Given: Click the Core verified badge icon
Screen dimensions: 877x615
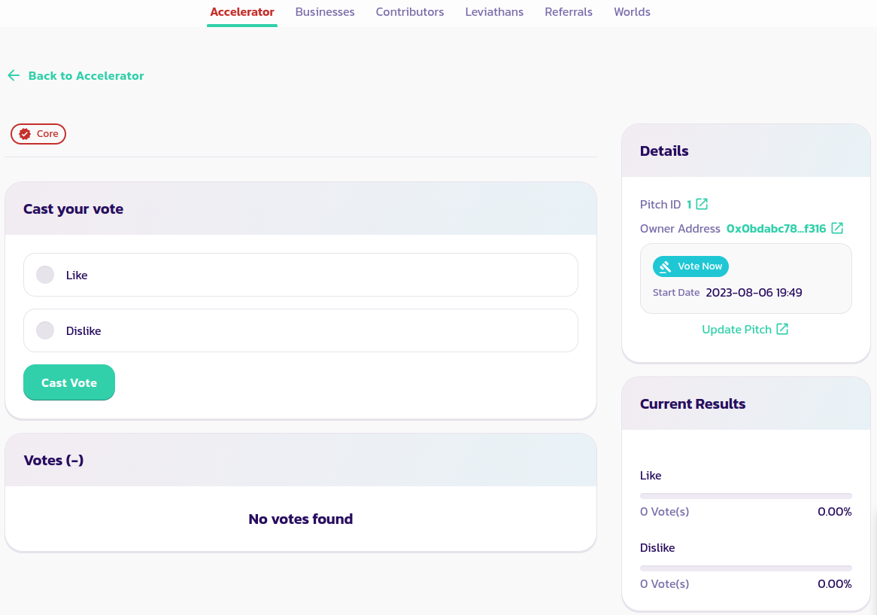Looking at the screenshot, I should point(25,134).
